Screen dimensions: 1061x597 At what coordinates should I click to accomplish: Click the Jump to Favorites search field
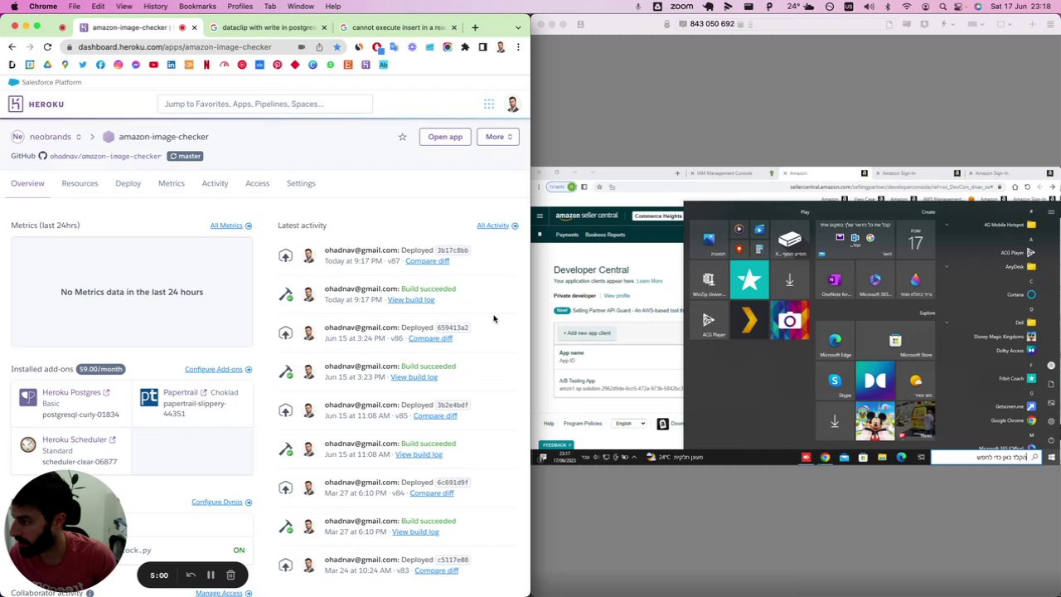tap(265, 104)
